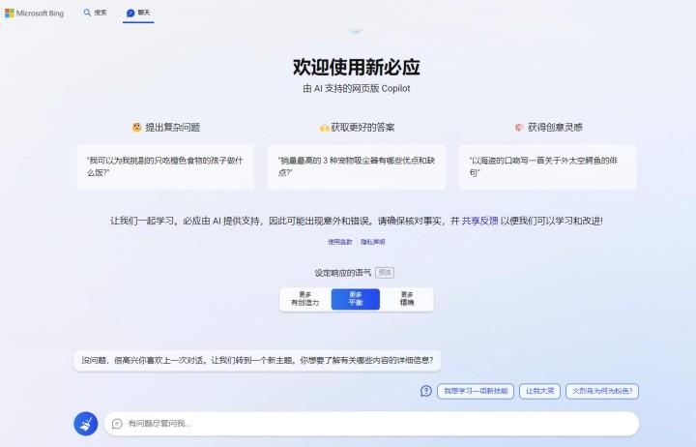Click the 欢迎使用新必应 heading

pyautogui.click(x=357, y=67)
